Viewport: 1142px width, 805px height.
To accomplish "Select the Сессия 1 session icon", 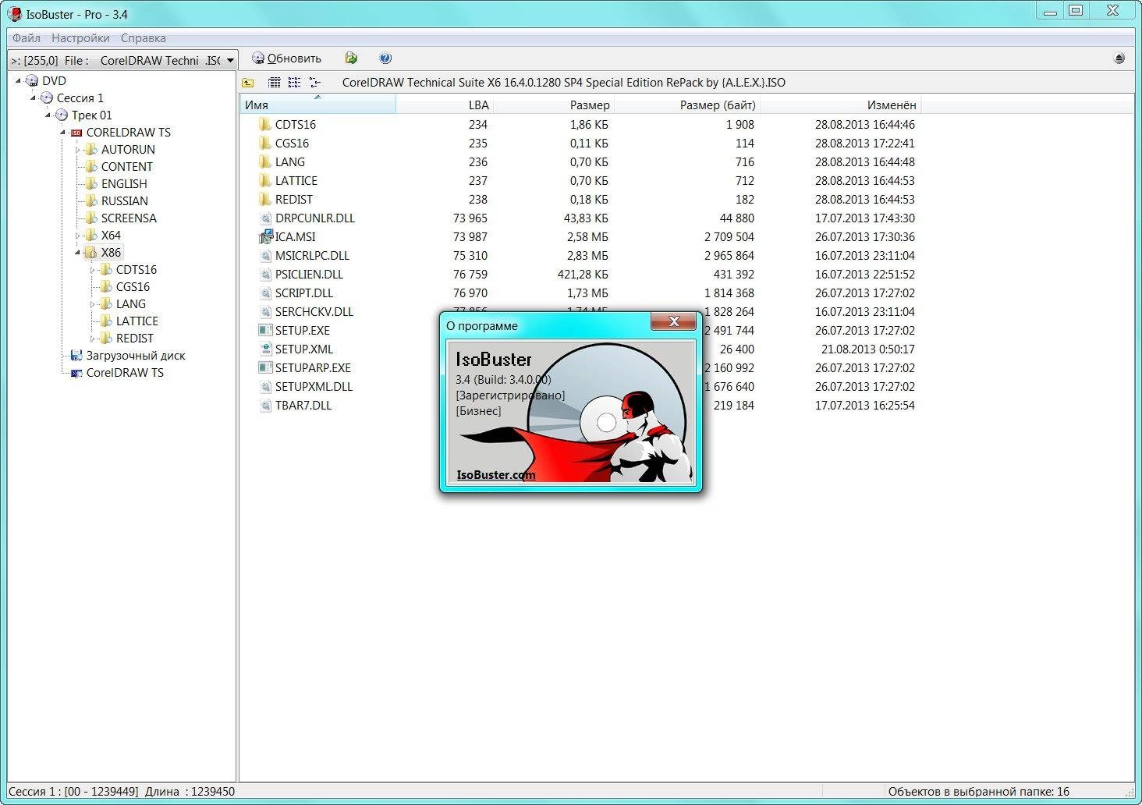I will click(x=47, y=98).
